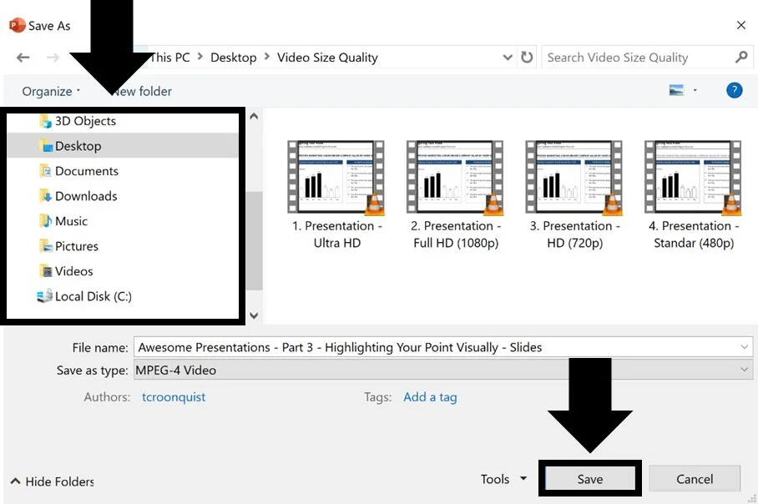The image size is (758, 504).
Task: Click the folder tree scroll-down arrow
Action: [x=254, y=315]
